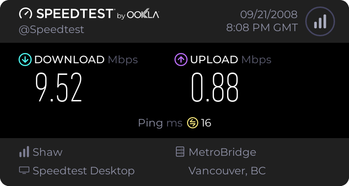The image size is (349, 186).
Task: Click the Shaw provider name
Action: pyautogui.click(x=47, y=152)
